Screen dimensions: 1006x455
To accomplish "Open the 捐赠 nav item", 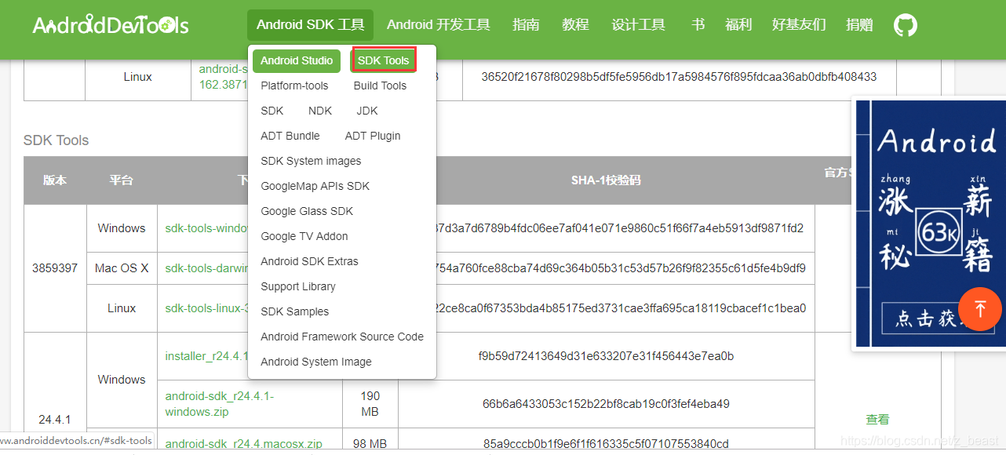I will (x=859, y=25).
